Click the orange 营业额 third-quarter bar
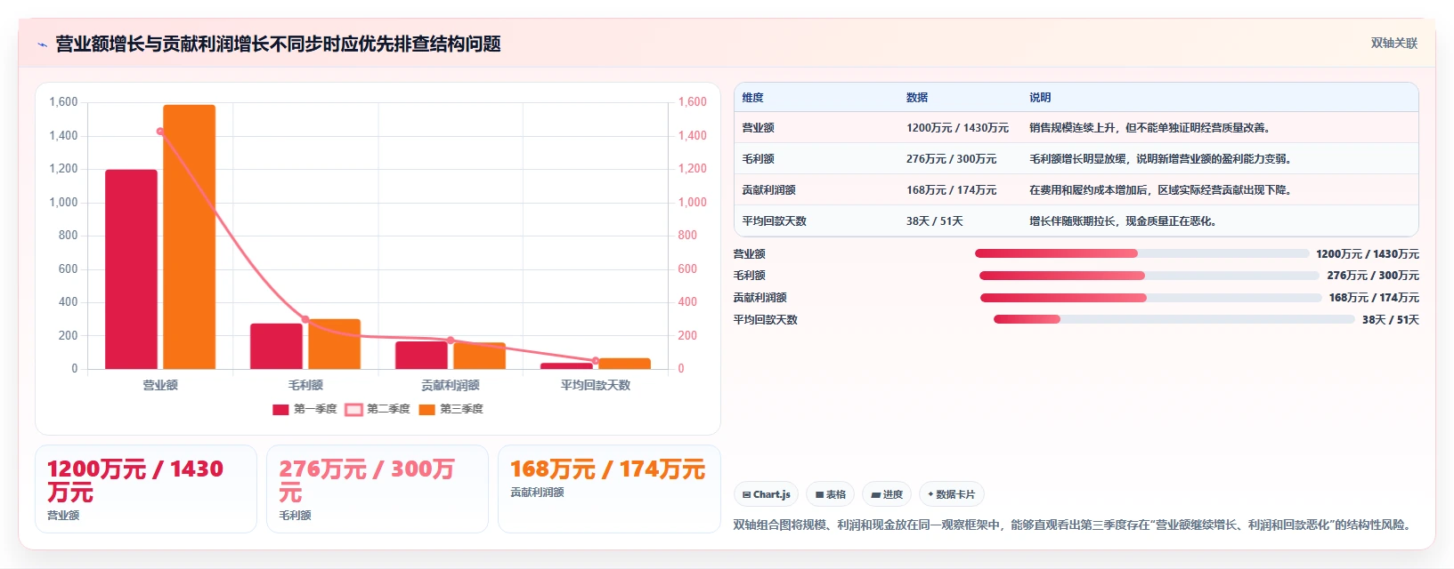1454x569 pixels. coord(189,237)
